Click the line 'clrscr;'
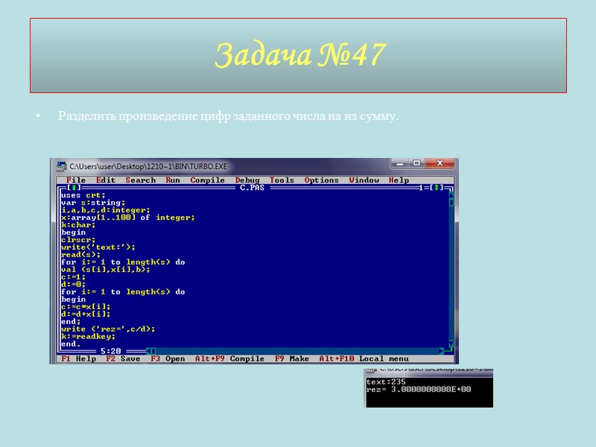Screen dimensions: 596x447 pos(78,240)
